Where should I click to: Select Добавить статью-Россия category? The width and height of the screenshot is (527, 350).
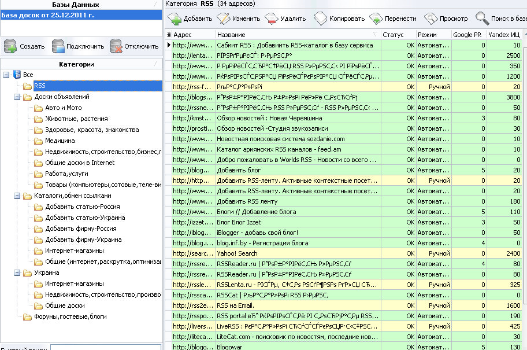[x=82, y=207]
